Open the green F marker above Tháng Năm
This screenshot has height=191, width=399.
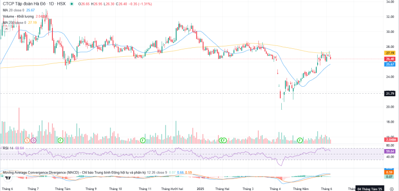[300, 140]
